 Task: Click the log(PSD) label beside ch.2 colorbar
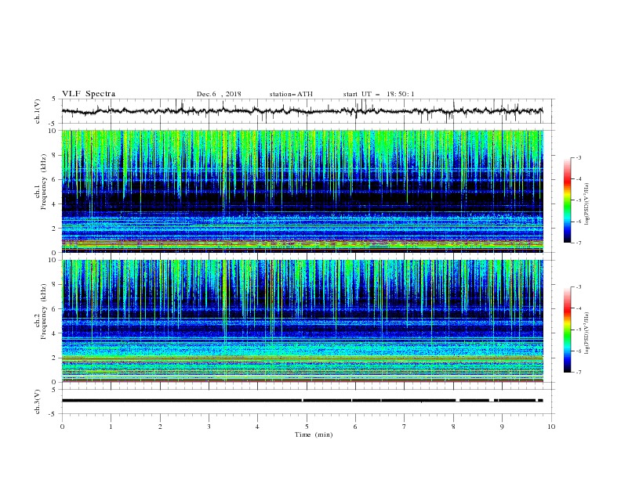pos(586,333)
